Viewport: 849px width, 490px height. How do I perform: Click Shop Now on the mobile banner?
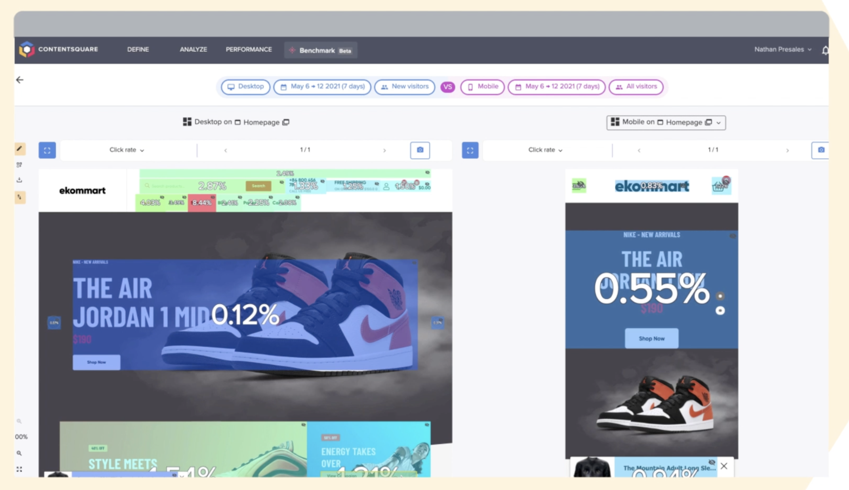tap(652, 338)
